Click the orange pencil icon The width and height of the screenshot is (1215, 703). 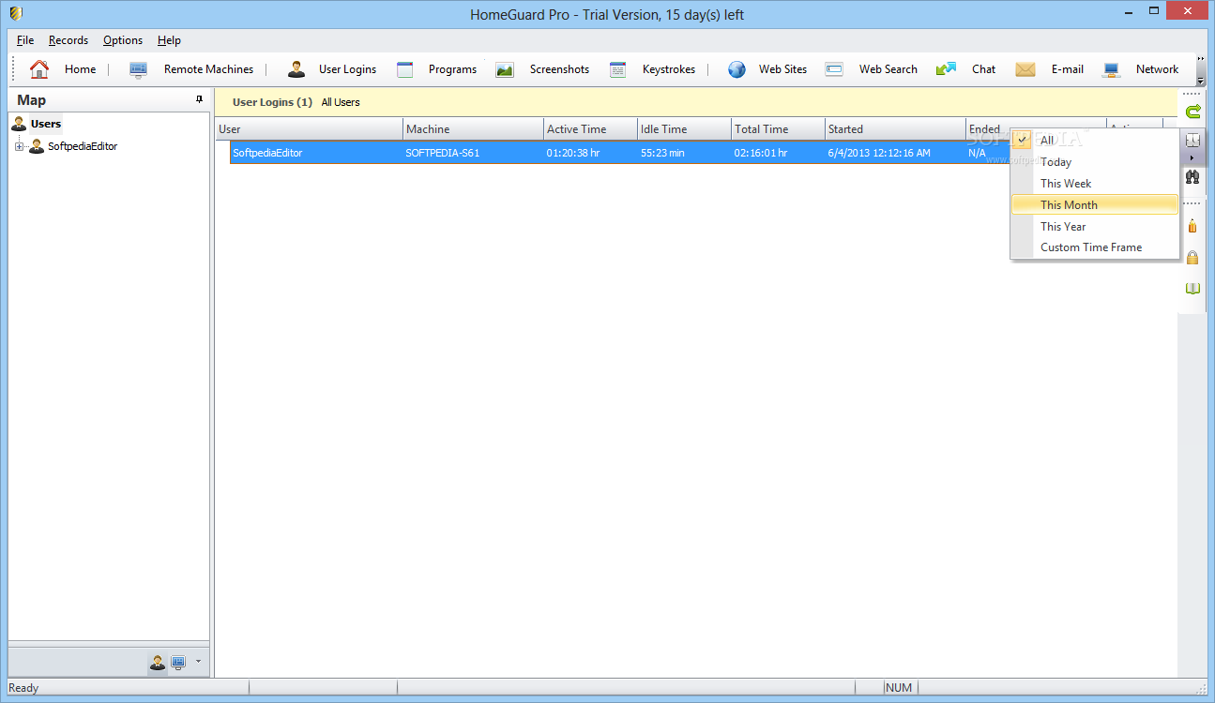click(x=1192, y=225)
